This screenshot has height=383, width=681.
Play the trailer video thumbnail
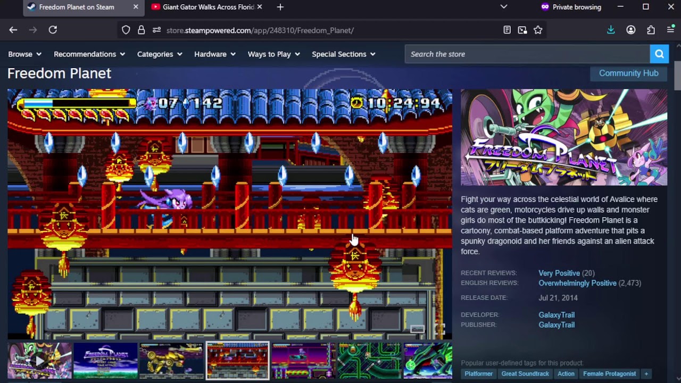[x=39, y=361]
